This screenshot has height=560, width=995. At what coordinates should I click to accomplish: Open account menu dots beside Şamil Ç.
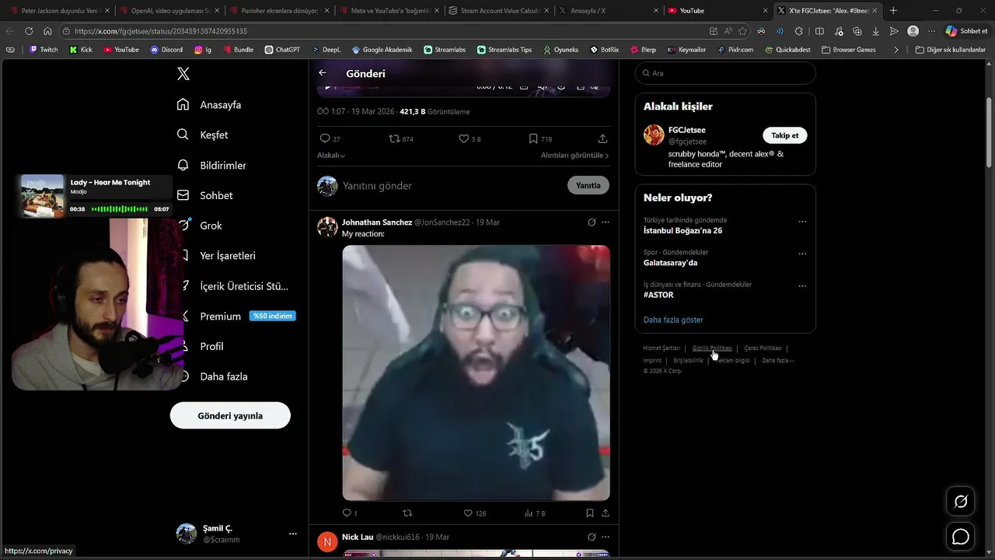click(293, 534)
